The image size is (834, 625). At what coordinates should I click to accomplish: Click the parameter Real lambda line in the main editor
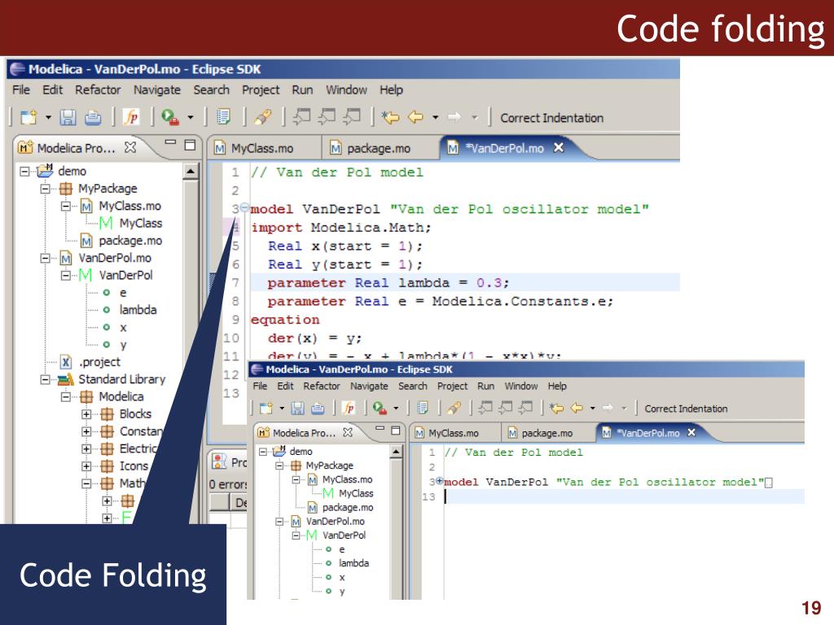tap(465, 282)
